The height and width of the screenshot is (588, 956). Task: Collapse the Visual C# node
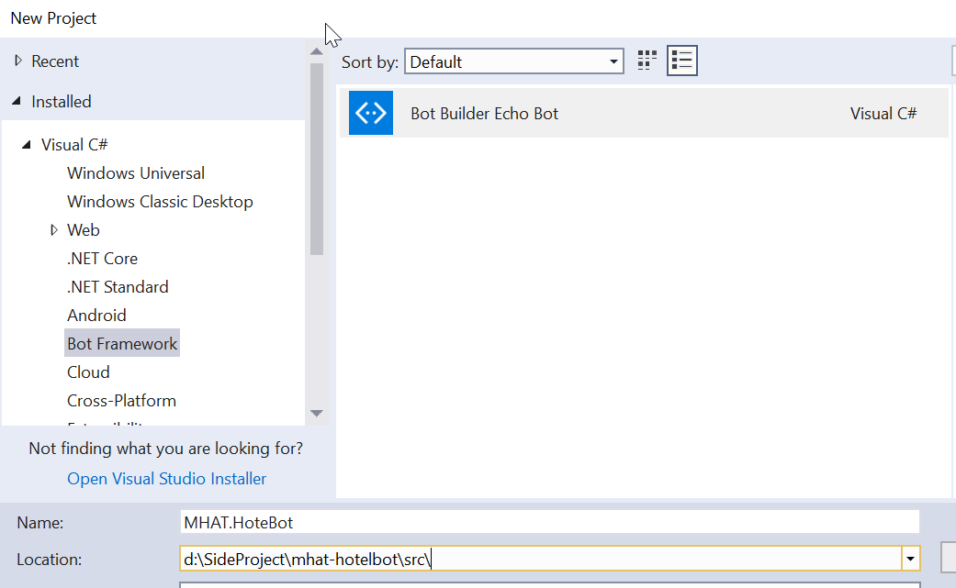click(x=27, y=144)
